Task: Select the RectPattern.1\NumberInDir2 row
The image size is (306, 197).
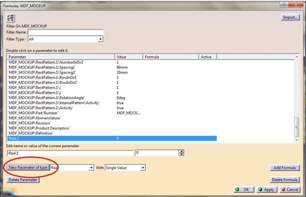Action: (x=112, y=62)
